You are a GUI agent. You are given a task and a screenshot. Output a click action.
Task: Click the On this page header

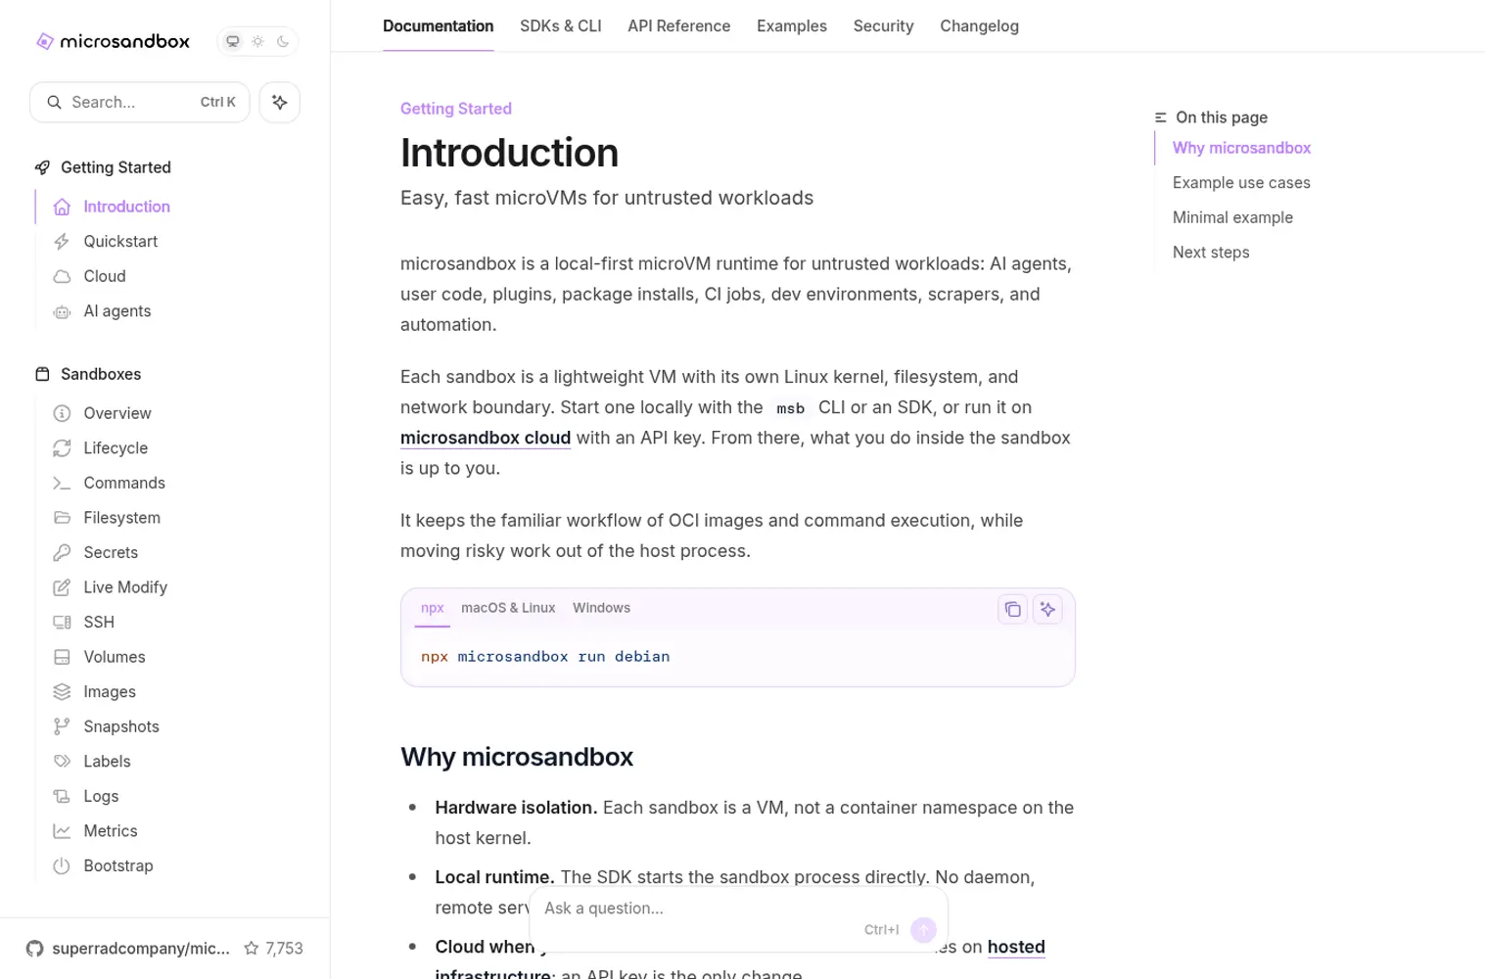(x=1222, y=117)
